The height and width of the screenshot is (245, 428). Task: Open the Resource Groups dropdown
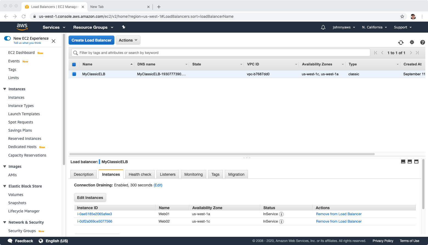(x=93, y=27)
